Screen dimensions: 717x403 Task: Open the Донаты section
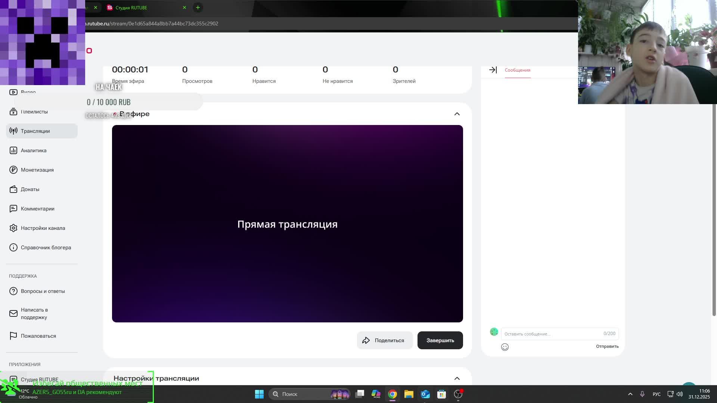tap(30, 189)
